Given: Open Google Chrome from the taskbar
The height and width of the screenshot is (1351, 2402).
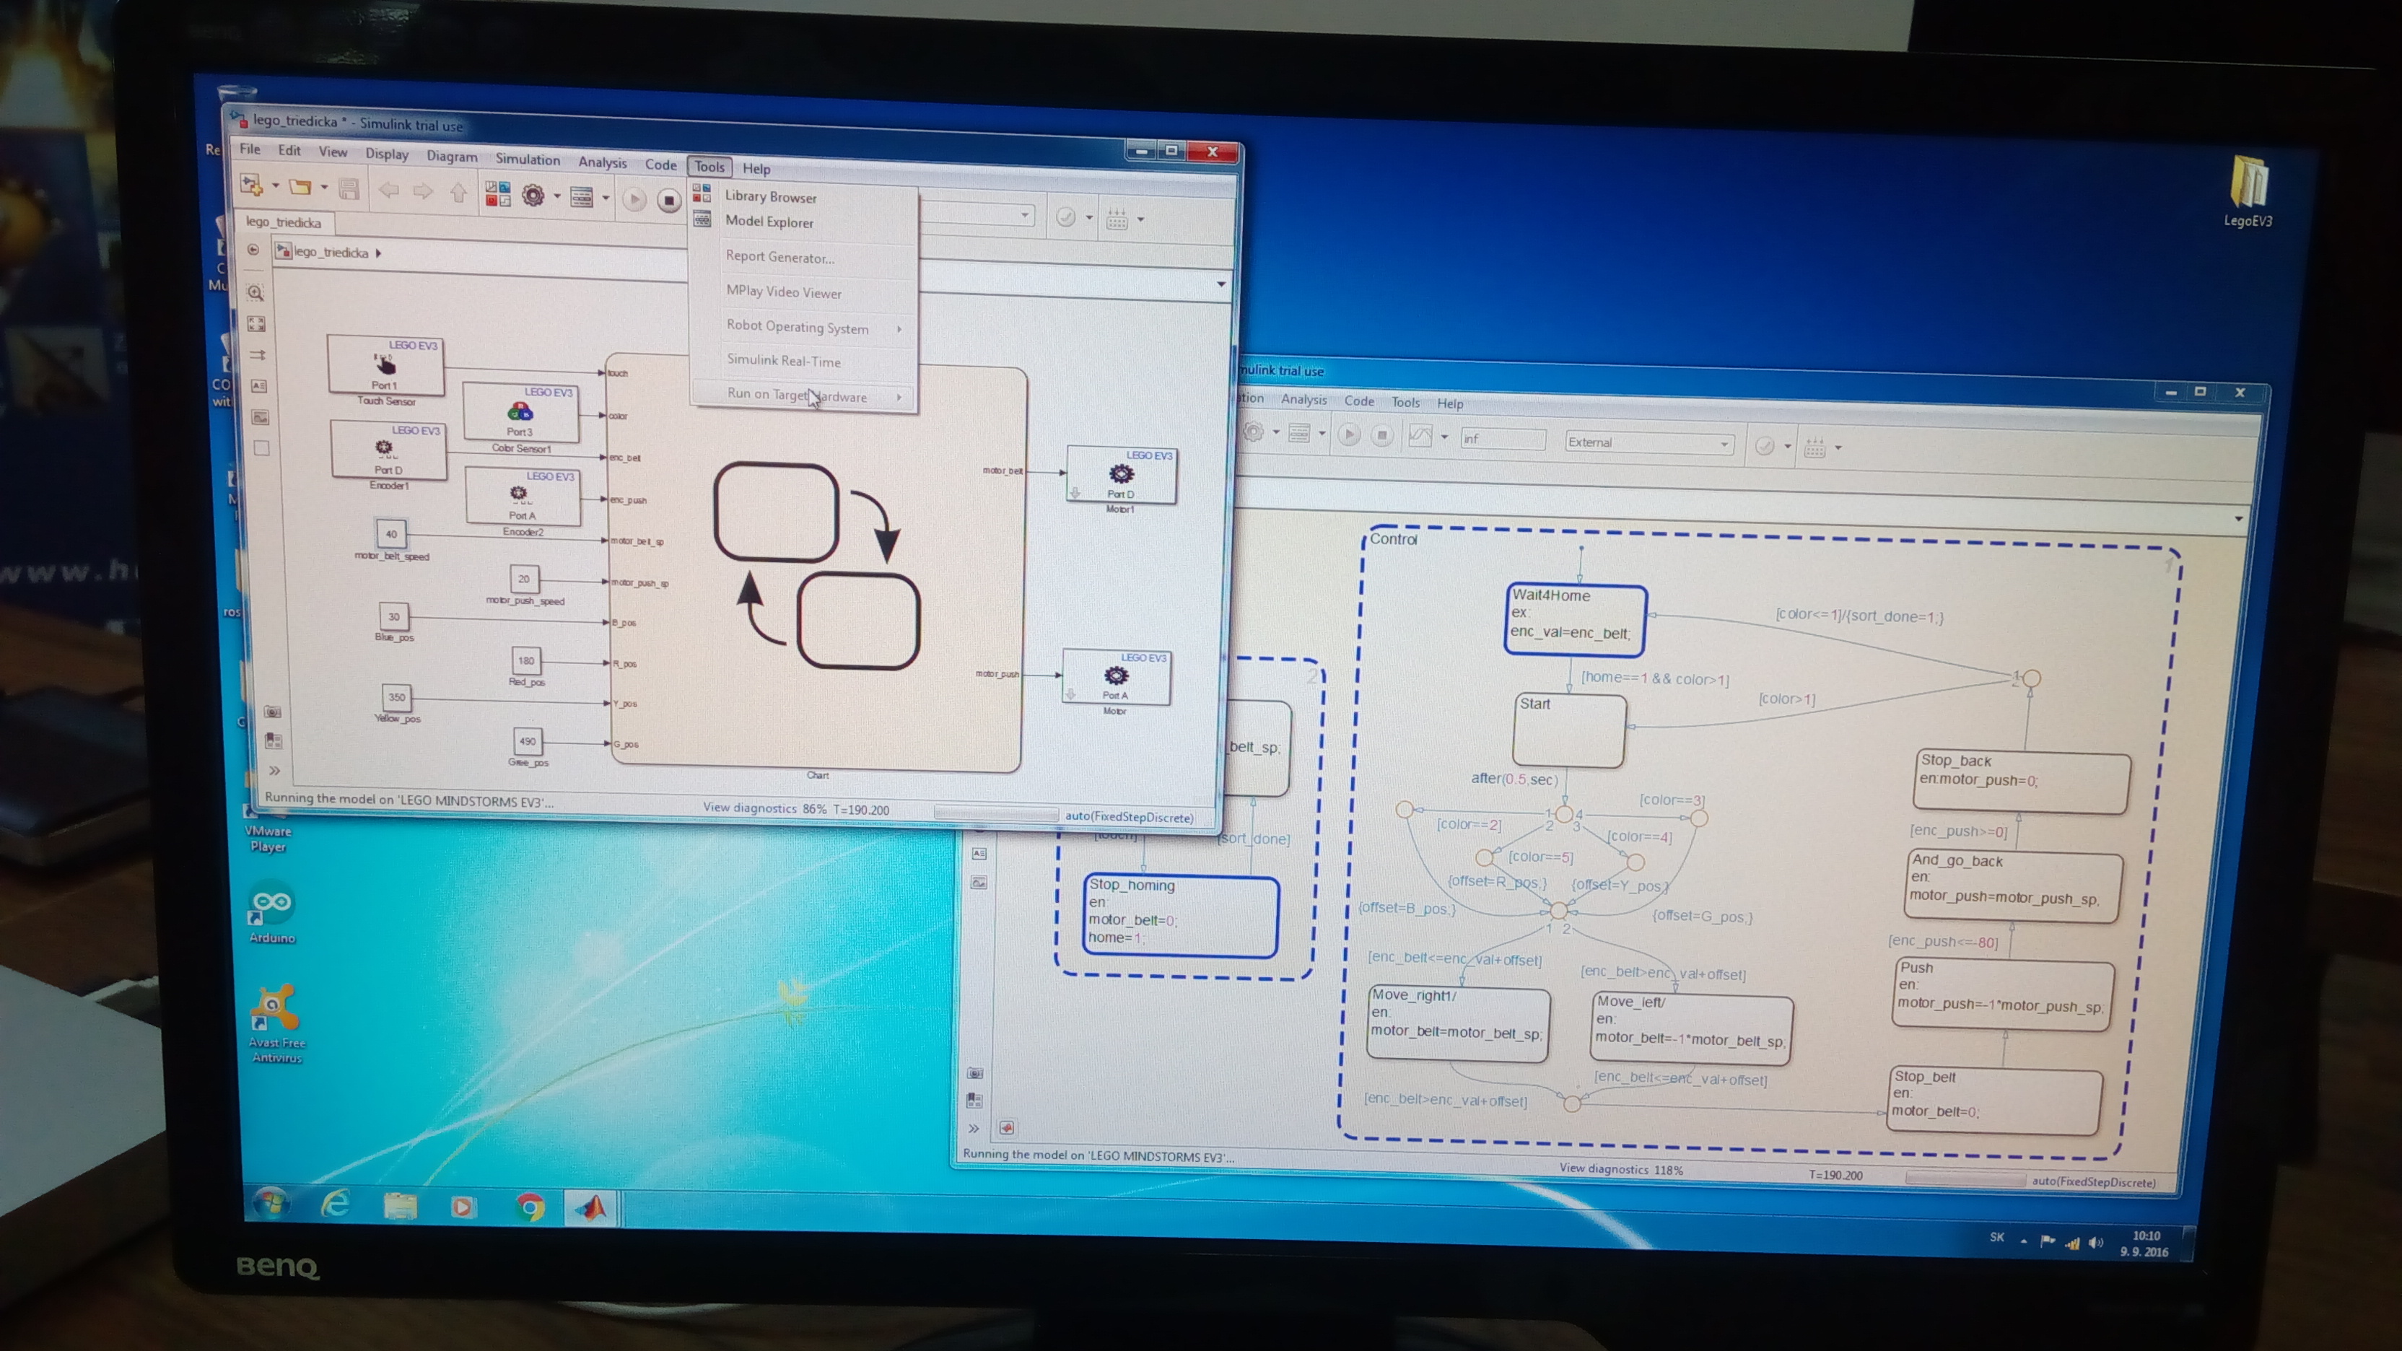Looking at the screenshot, I should [x=530, y=1207].
